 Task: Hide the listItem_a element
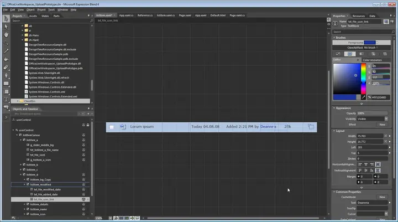pos(83,140)
